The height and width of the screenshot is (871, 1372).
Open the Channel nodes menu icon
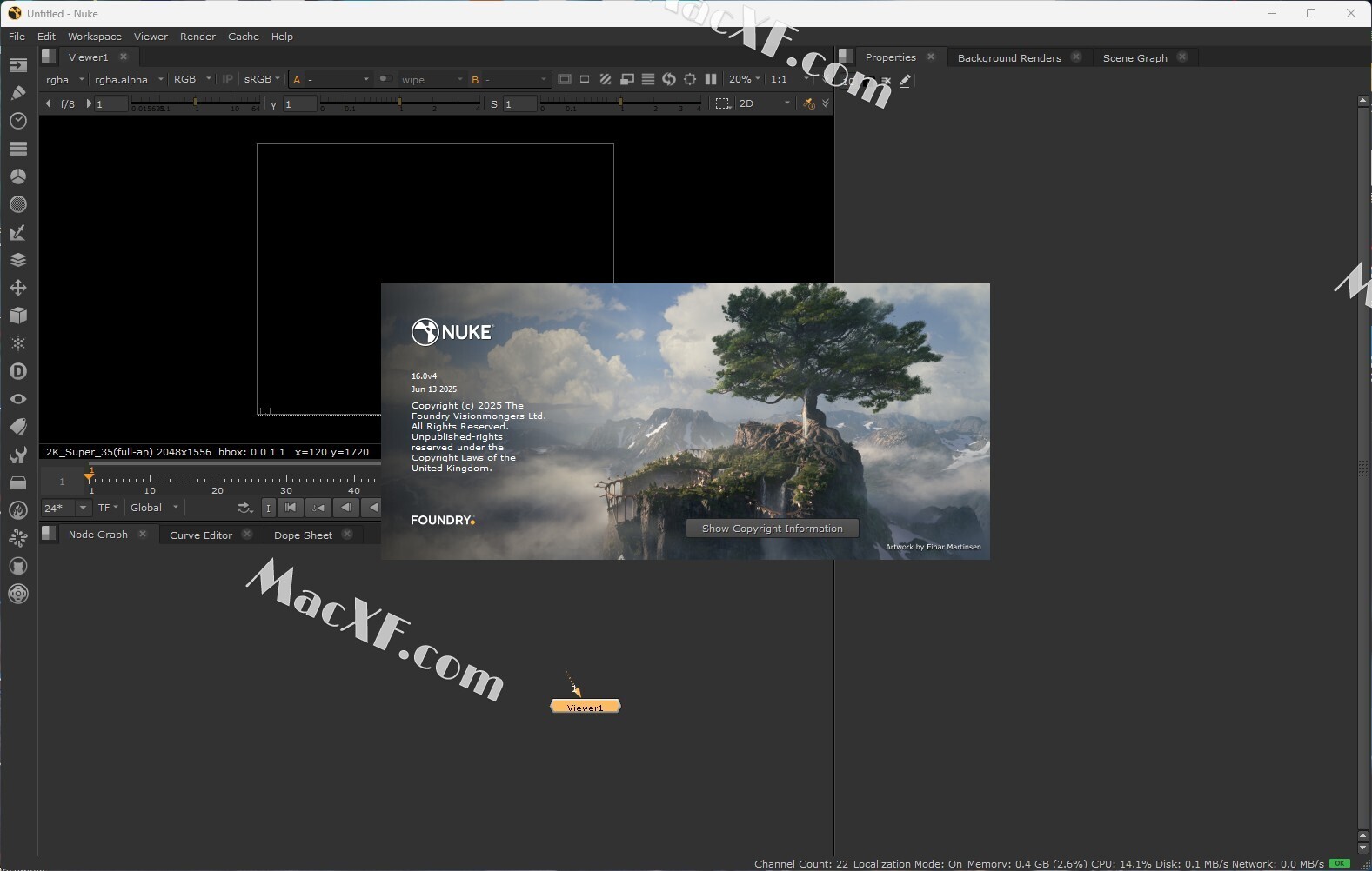point(17,149)
